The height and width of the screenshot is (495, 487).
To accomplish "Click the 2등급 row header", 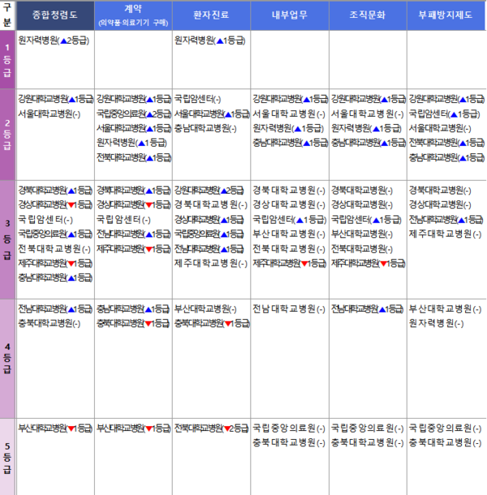I will coord(7,135).
